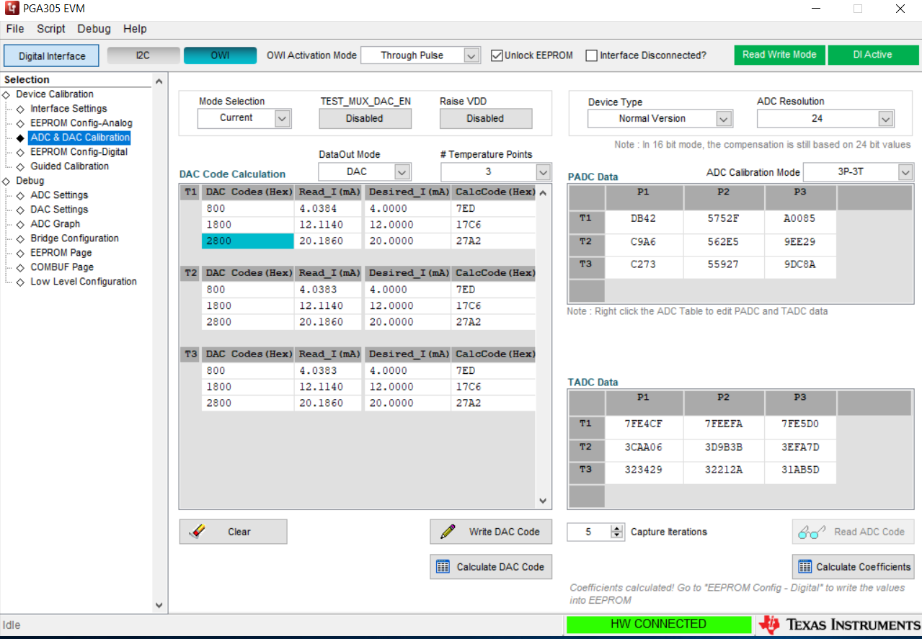Select the OWI interface toggle
922x639 pixels.
point(220,55)
